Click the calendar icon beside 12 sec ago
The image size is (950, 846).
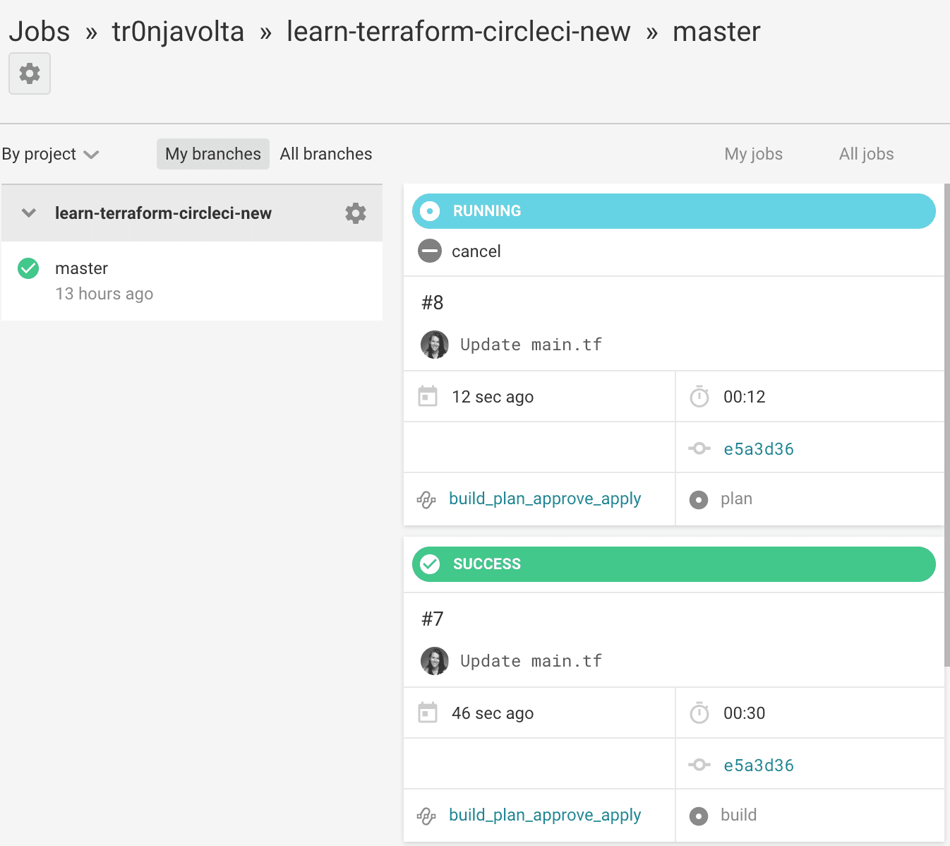[x=429, y=396]
